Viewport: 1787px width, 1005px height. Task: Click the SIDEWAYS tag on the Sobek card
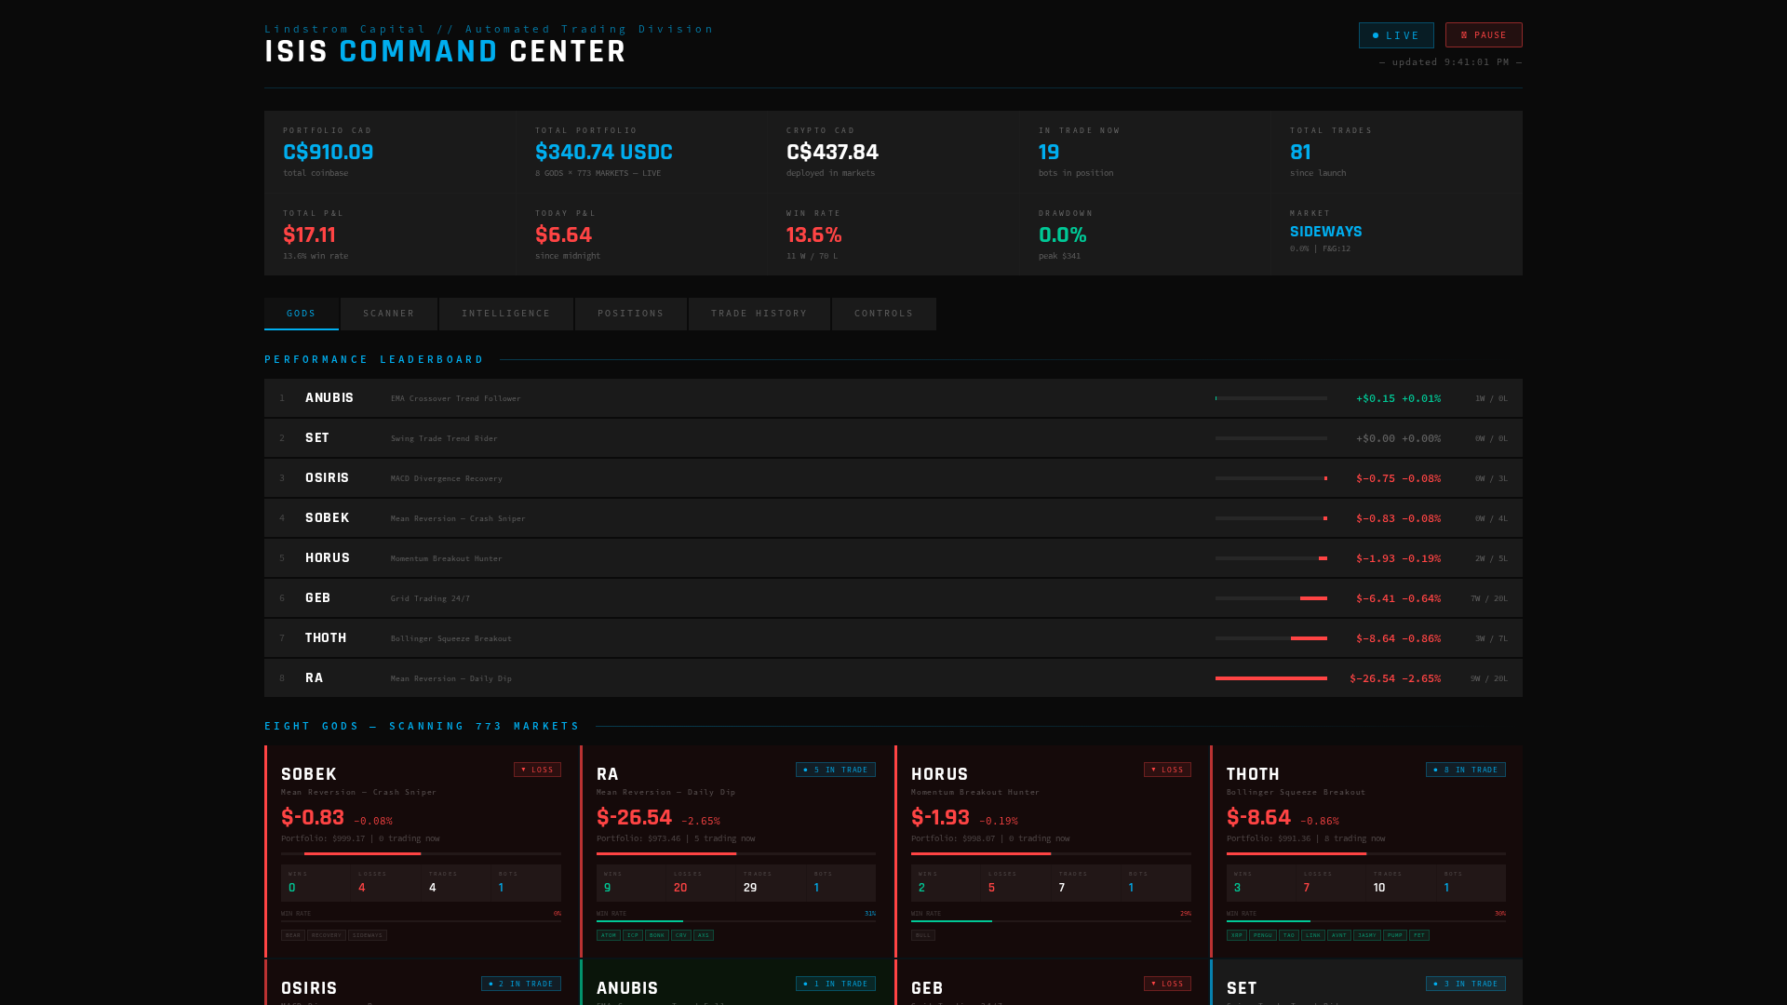[368, 935]
